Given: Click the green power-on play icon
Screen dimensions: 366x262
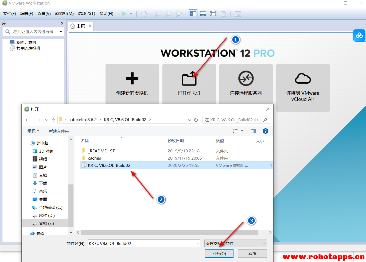Looking at the screenshot, I should coord(124,14).
